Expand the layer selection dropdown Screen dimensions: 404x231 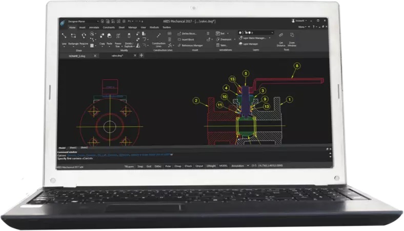coord(272,32)
